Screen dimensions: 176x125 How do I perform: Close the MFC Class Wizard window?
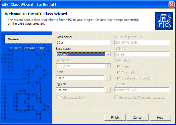171,5
